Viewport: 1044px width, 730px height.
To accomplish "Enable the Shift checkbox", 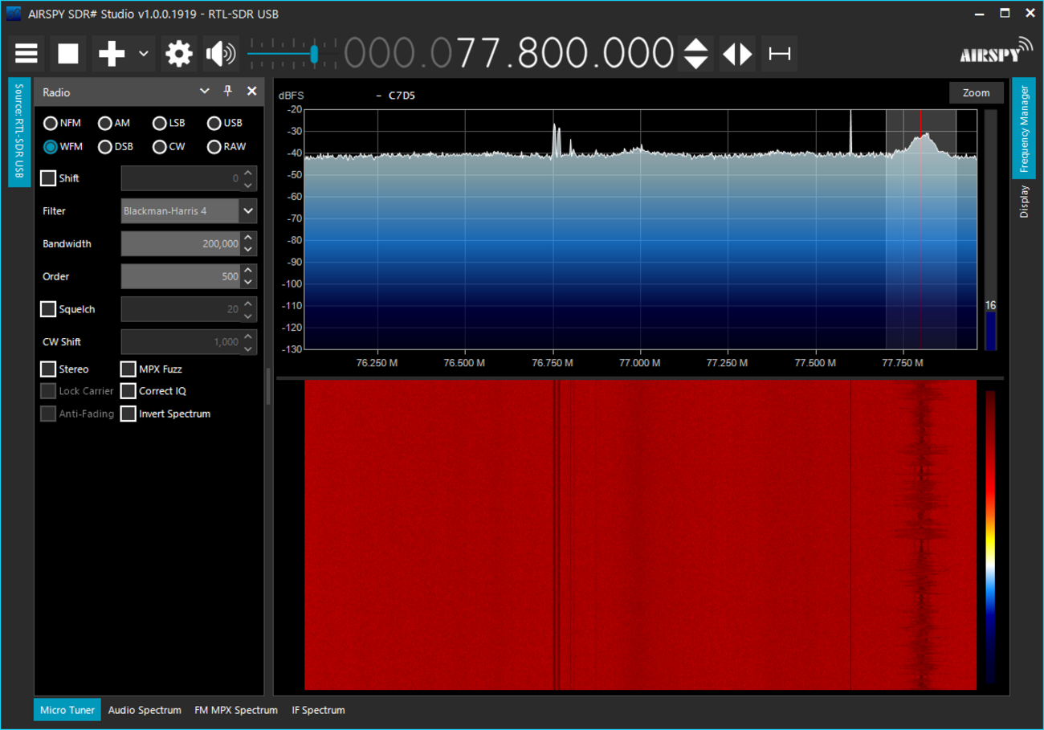I will 48,178.
